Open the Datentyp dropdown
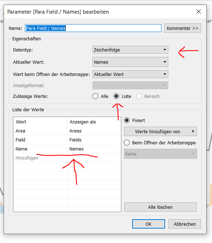 point(130,50)
